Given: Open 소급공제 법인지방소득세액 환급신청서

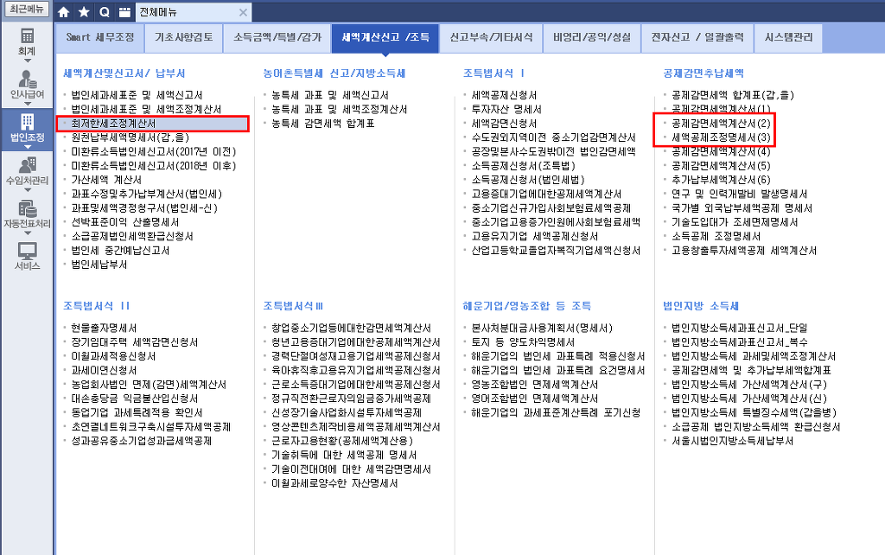Looking at the screenshot, I should [x=755, y=427].
